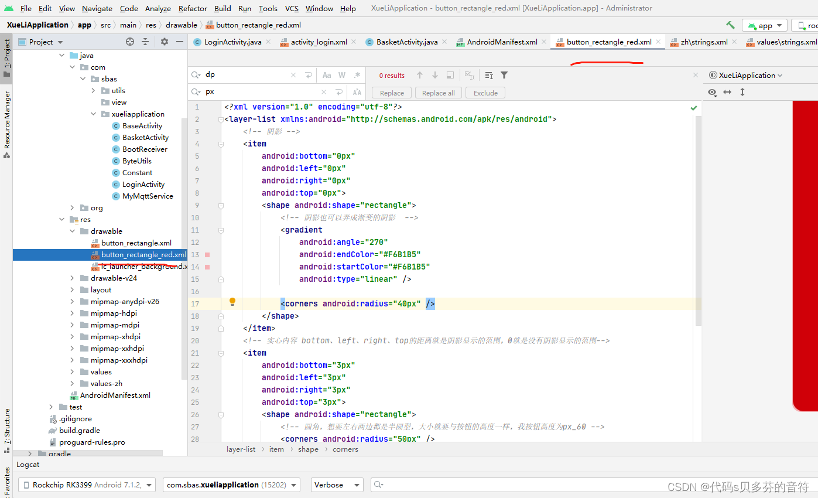The width and height of the screenshot is (818, 498).
Task: Open the Refactor menu
Action: (193, 8)
